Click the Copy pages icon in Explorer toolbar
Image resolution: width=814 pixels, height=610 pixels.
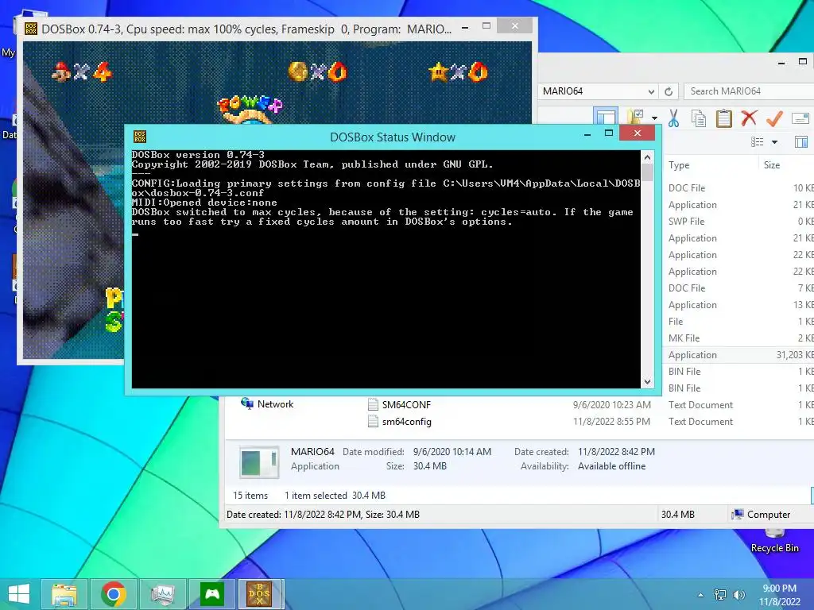tap(699, 119)
